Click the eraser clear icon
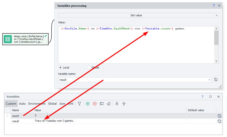 (109, 104)
